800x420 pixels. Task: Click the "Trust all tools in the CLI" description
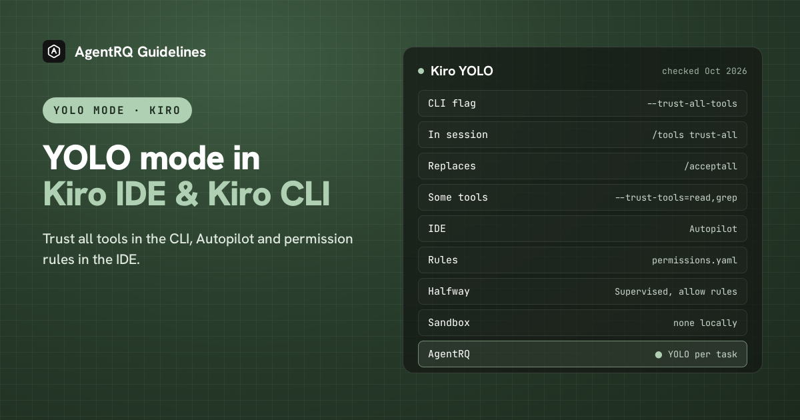(198, 249)
